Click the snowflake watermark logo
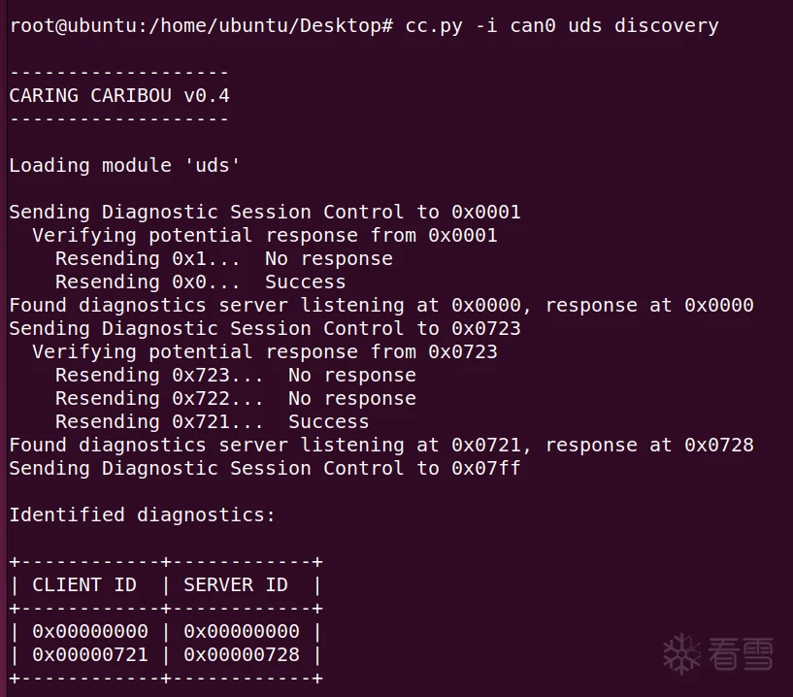Screen dimensions: 793x697 682,653
